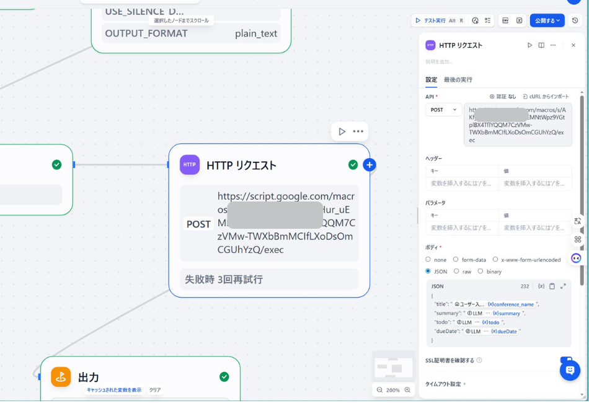Open the POST method dropdown
The height and width of the screenshot is (403, 589).
point(443,109)
